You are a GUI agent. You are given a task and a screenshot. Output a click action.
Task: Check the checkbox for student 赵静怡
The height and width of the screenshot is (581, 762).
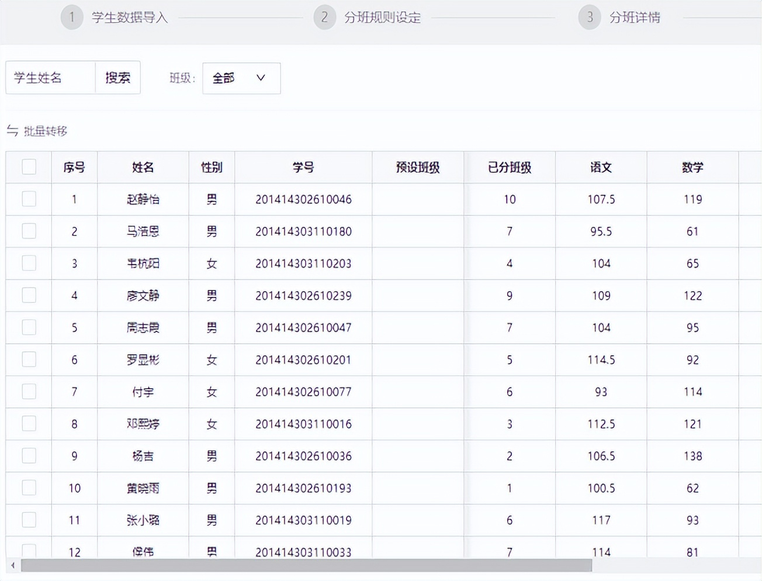[x=29, y=199]
